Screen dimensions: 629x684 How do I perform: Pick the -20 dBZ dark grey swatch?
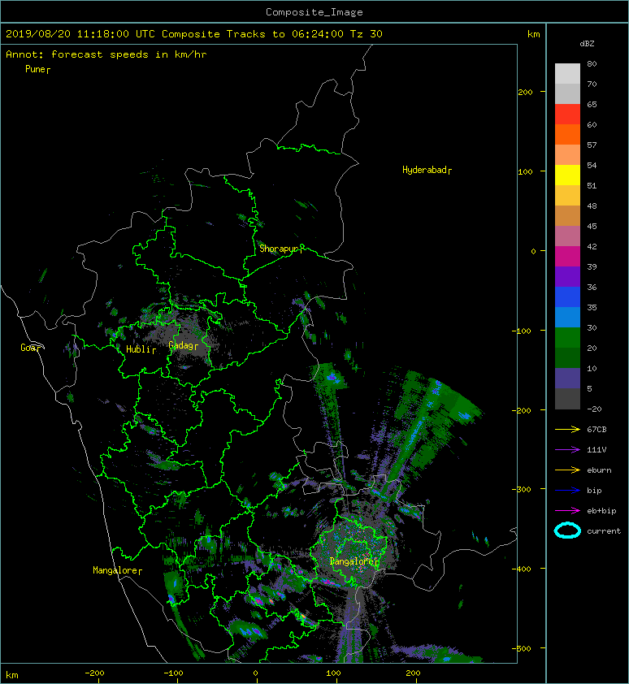(x=567, y=399)
